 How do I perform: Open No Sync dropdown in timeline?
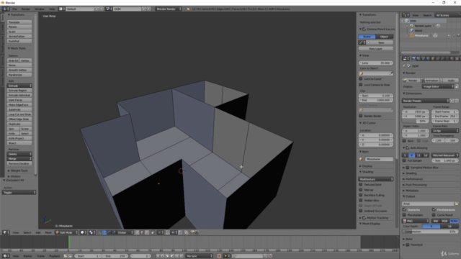click(199, 256)
